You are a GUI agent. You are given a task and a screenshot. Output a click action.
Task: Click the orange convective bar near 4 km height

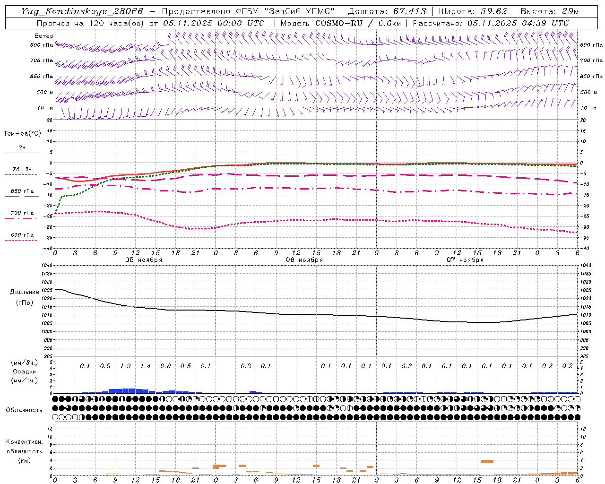tap(487, 461)
